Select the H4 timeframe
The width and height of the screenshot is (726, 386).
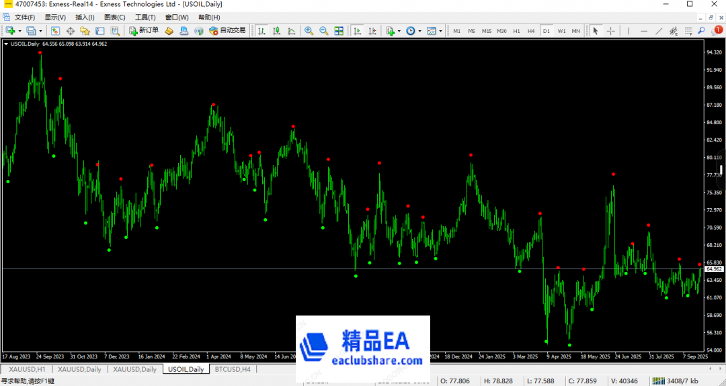point(531,31)
